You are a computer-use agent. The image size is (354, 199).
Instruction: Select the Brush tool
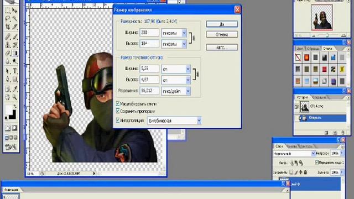tap(15, 36)
